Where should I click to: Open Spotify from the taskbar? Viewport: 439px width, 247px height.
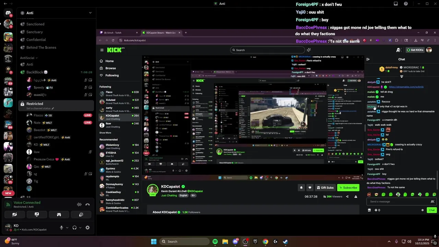tap(215, 242)
